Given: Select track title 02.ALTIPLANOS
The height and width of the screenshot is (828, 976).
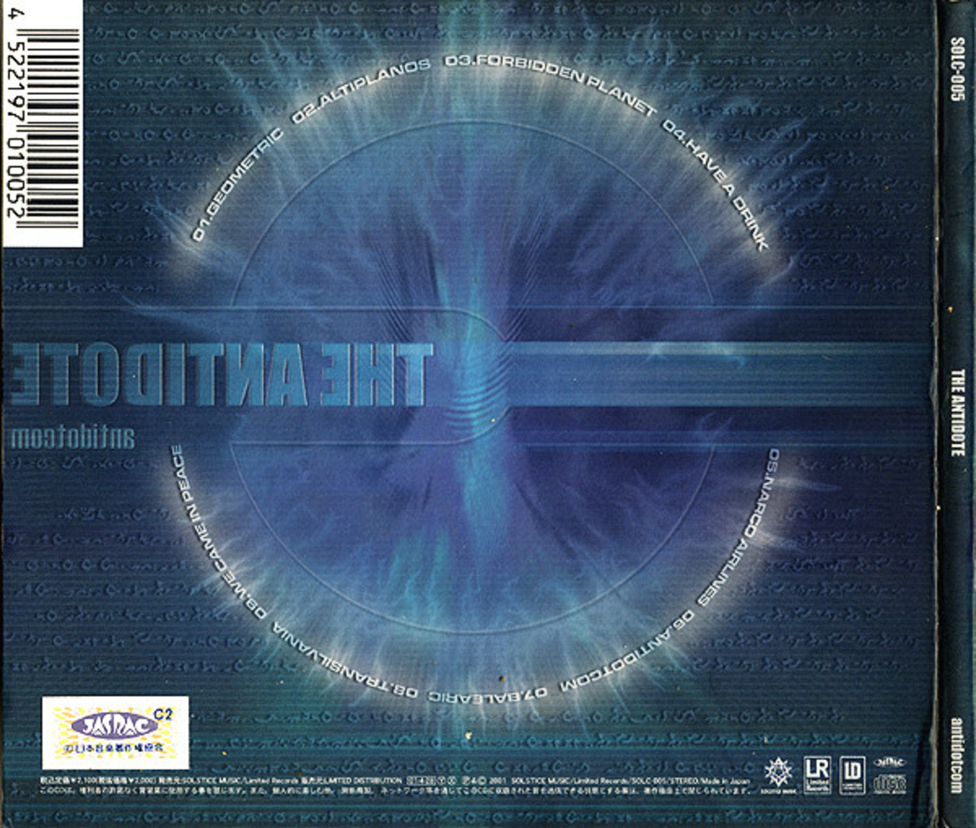Looking at the screenshot, I should tap(361, 91).
